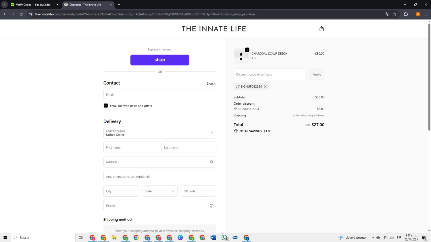
Task: Click the page vertical scrollbar thumb
Action: tap(429, 77)
